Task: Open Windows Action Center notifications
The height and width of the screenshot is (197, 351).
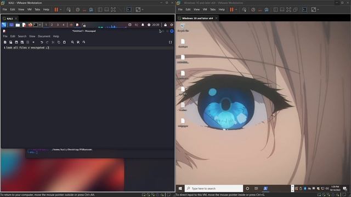Action: pos(345,188)
